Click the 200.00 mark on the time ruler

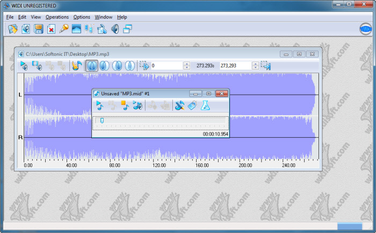coord(245,166)
